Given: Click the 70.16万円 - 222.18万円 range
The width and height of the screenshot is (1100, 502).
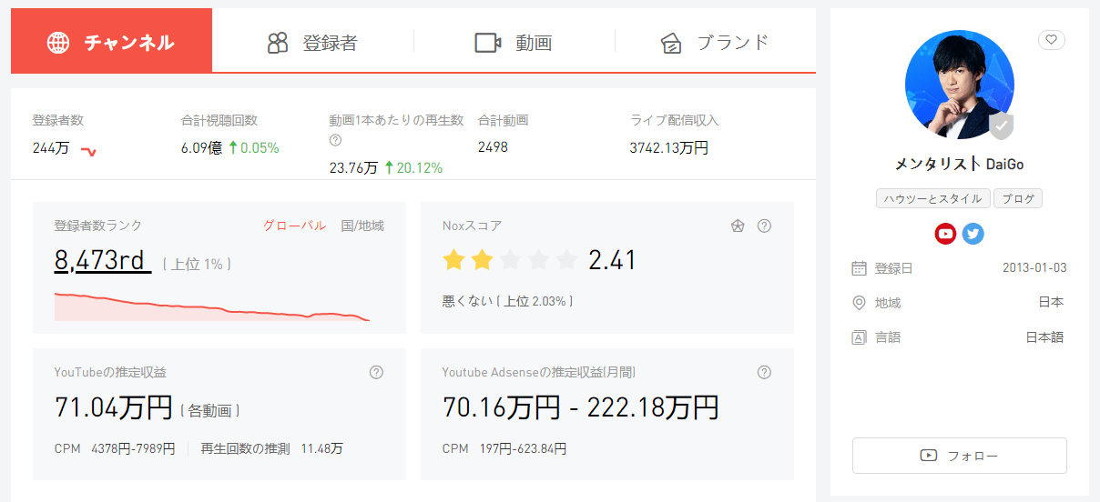Looking at the screenshot, I should tap(580, 407).
